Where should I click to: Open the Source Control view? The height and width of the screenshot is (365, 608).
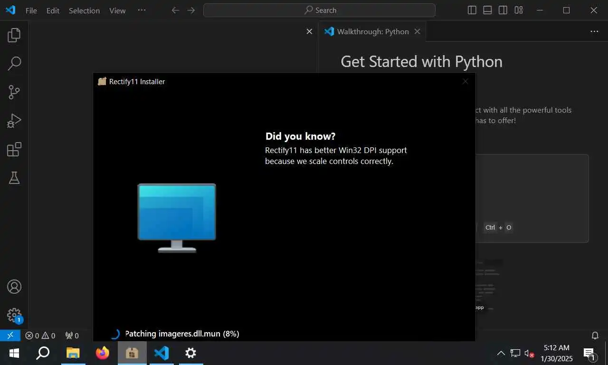click(x=14, y=92)
